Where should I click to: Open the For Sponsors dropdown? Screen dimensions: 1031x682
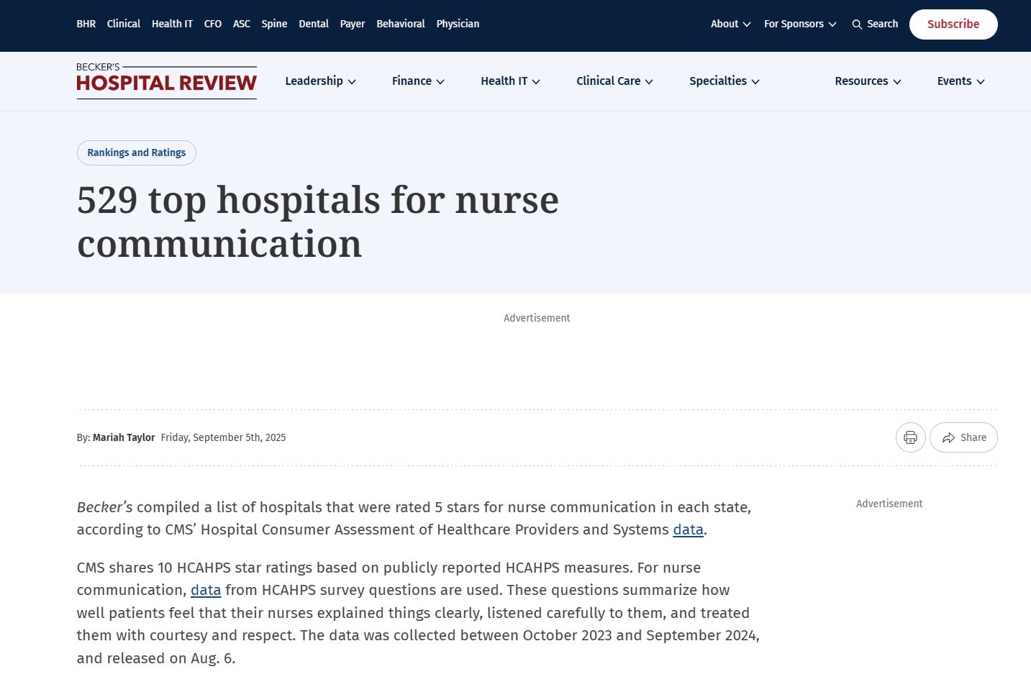pos(799,24)
